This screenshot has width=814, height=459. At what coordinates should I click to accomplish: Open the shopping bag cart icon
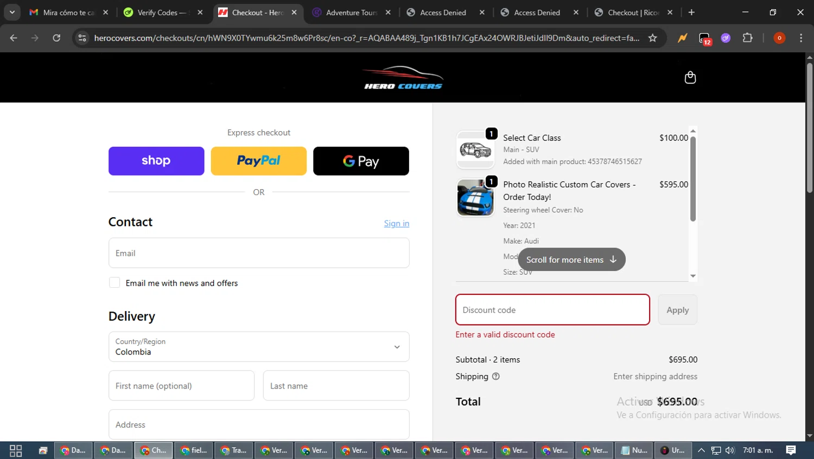[690, 77]
